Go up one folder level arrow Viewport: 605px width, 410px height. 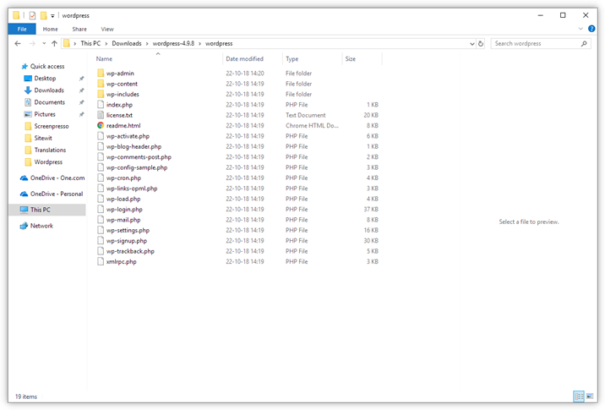tap(54, 44)
